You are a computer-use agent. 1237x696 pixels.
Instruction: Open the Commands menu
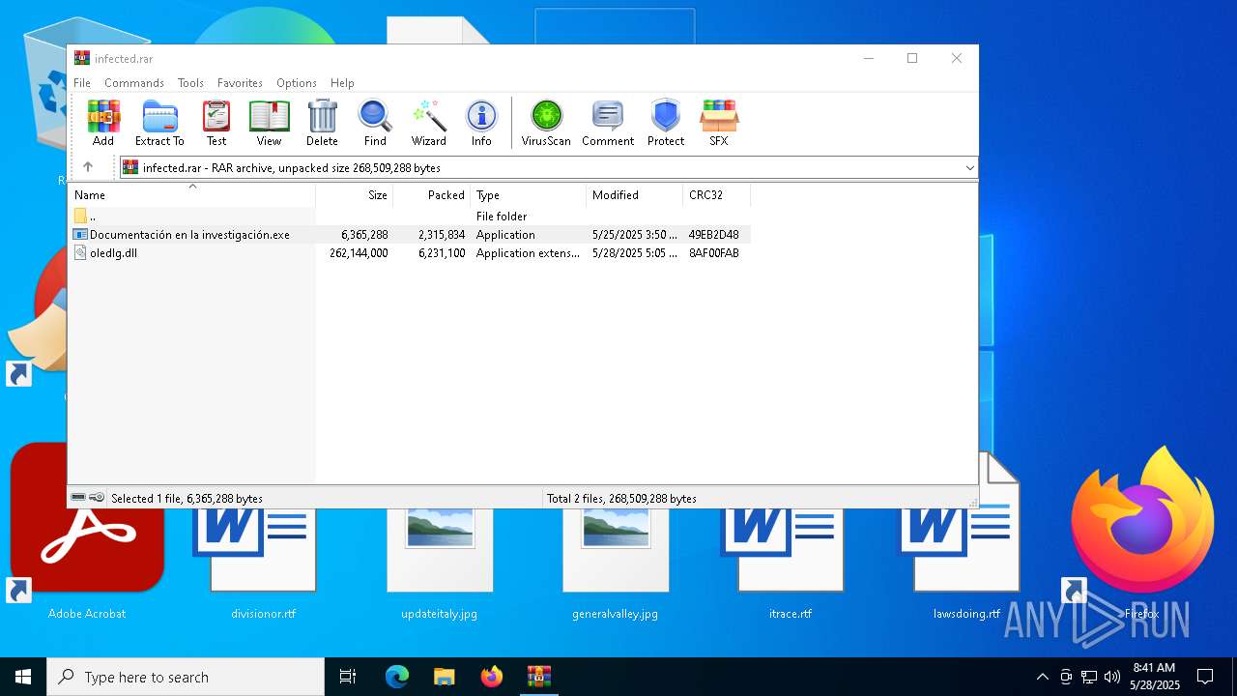[x=134, y=83]
